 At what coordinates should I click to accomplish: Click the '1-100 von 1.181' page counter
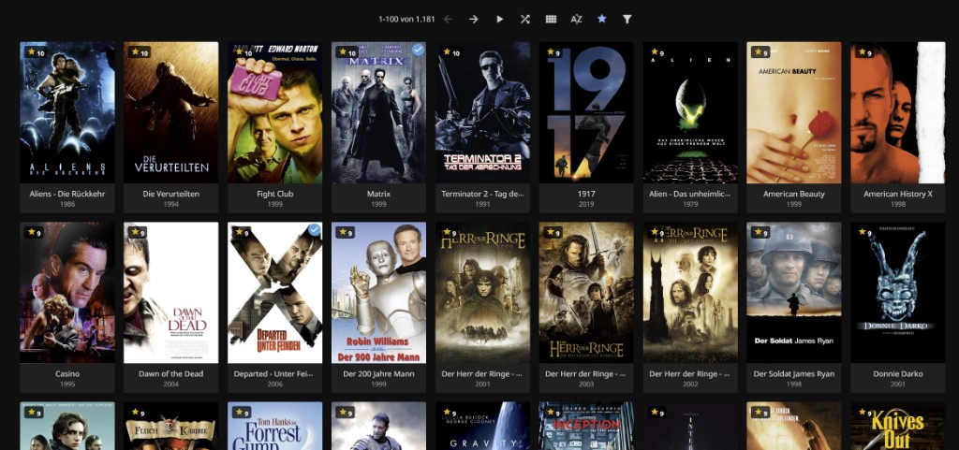coord(406,19)
